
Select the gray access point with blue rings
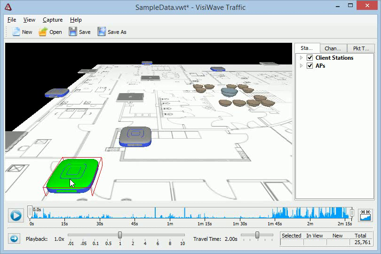[x=135, y=136]
